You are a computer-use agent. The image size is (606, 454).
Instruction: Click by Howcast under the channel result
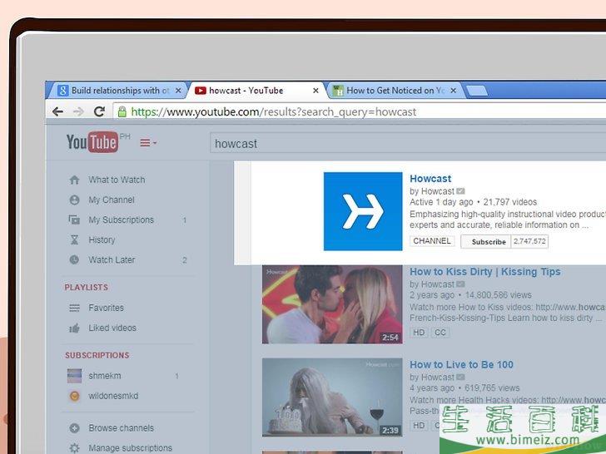point(432,191)
